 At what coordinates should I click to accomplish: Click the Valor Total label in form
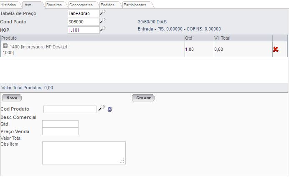(11, 138)
